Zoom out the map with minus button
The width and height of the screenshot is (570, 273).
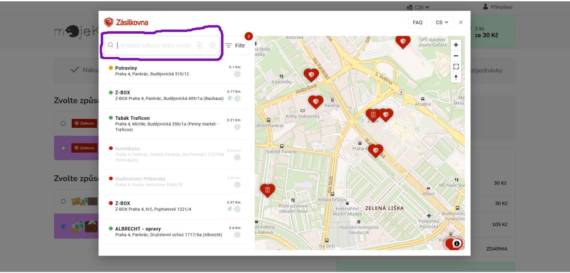coord(456,56)
